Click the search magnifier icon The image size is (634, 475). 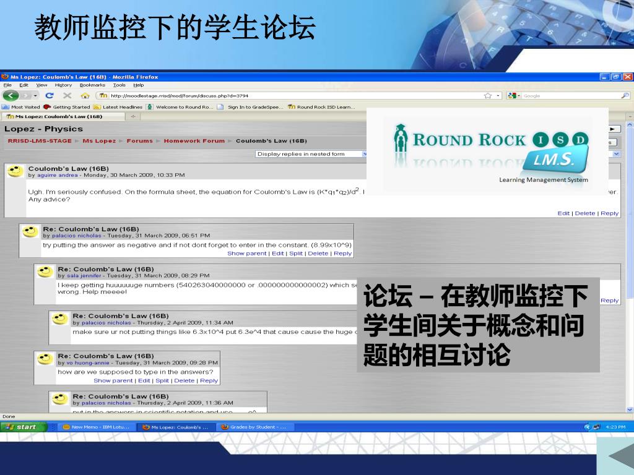625,96
